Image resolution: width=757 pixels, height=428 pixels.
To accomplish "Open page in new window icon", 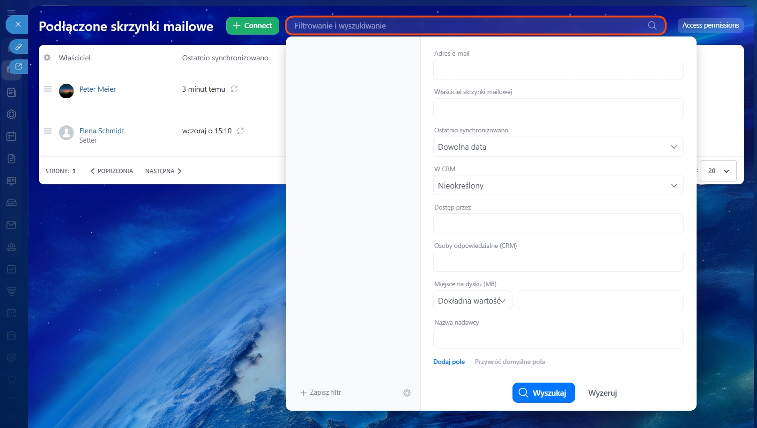I will (x=19, y=66).
